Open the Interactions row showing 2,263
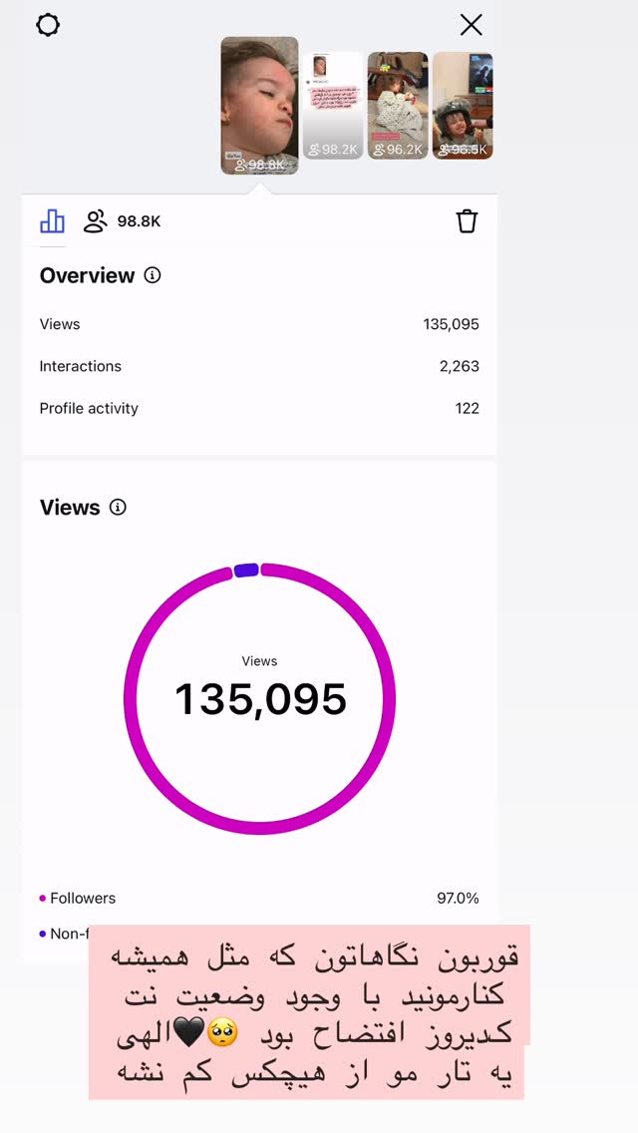This screenshot has height=1133, width=638. pyautogui.click(x=259, y=366)
